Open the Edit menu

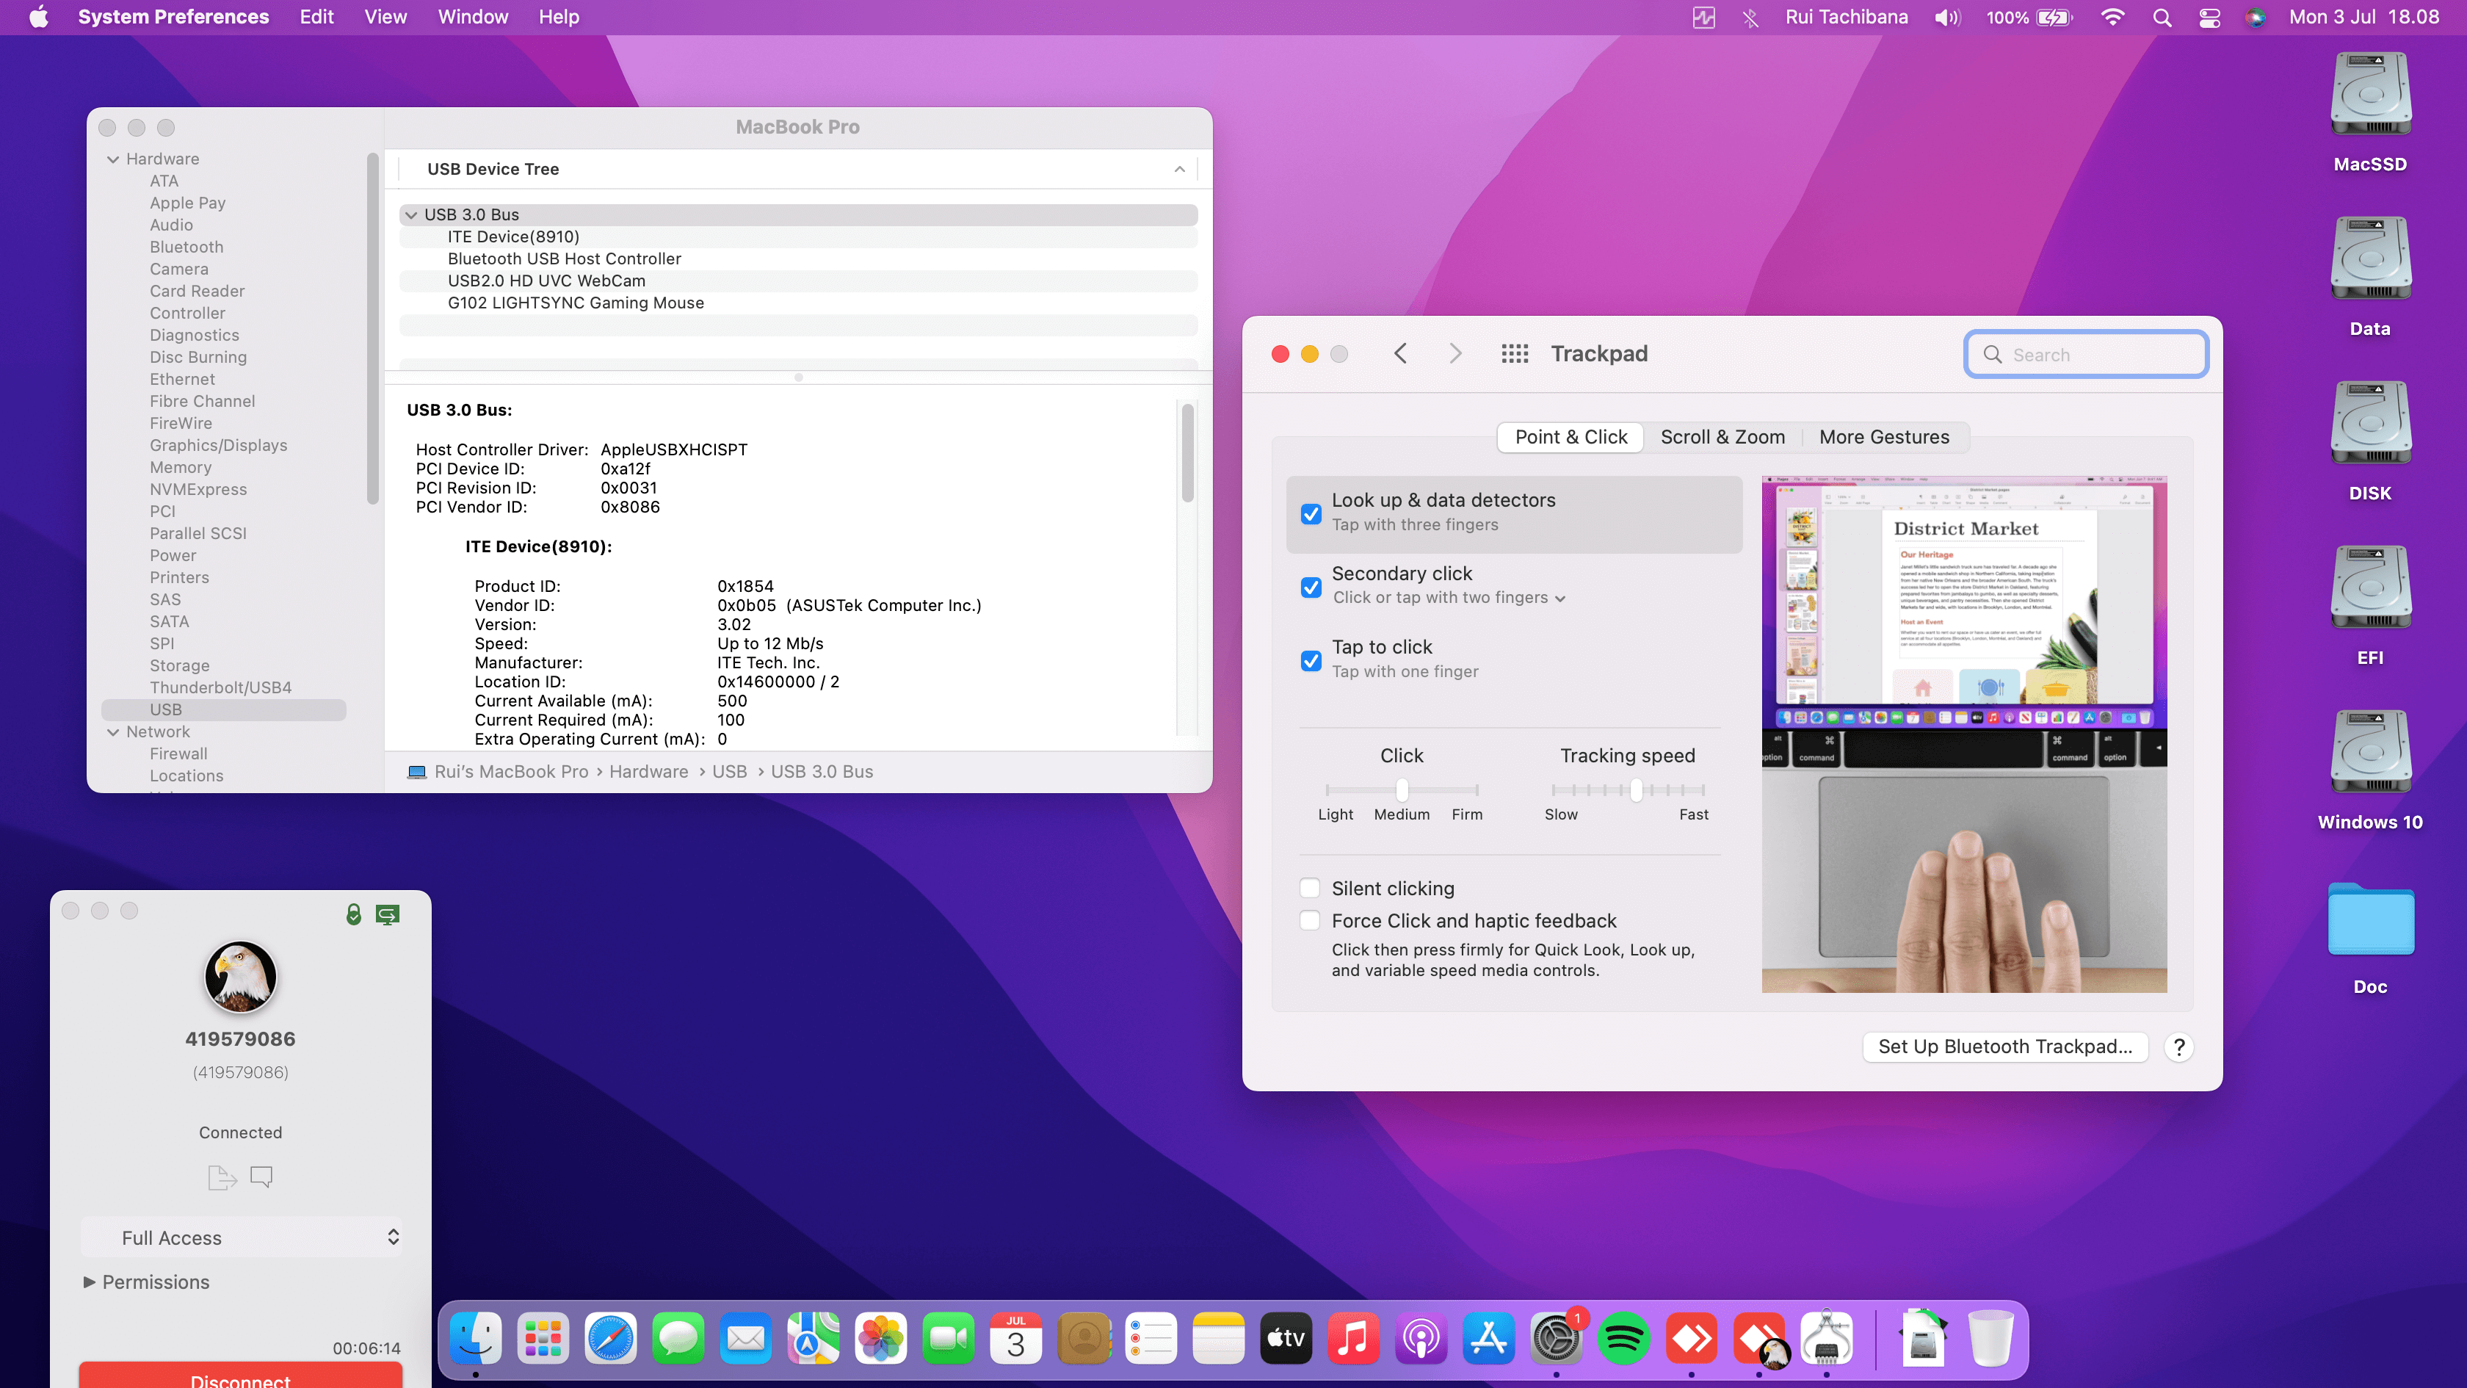(316, 17)
